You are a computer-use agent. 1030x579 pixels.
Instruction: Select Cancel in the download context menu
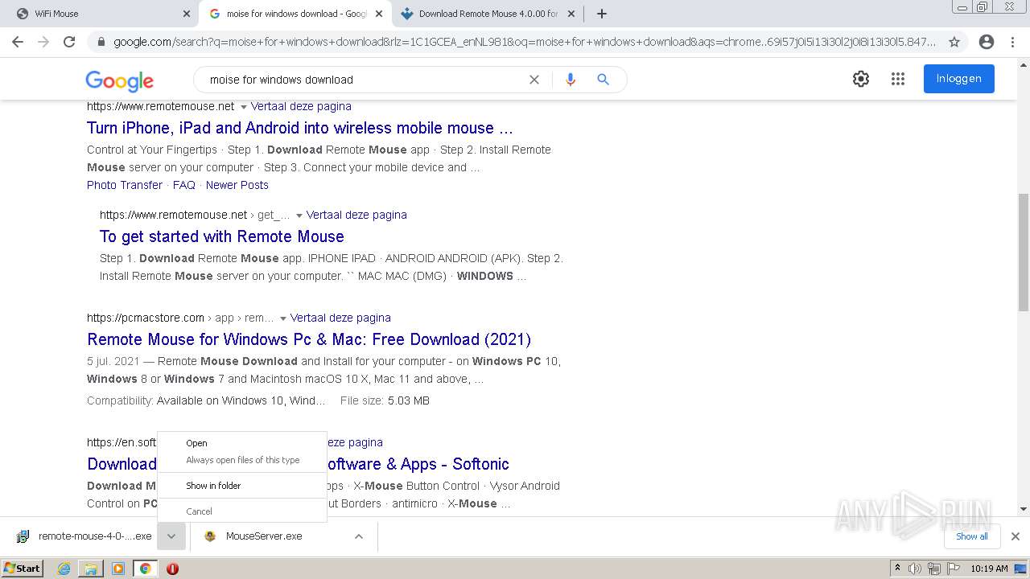pyautogui.click(x=242, y=511)
